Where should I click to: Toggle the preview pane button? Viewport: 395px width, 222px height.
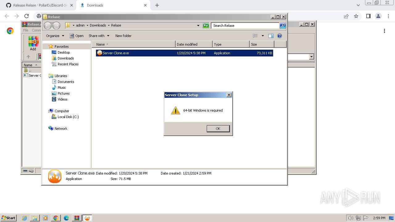coord(271,36)
